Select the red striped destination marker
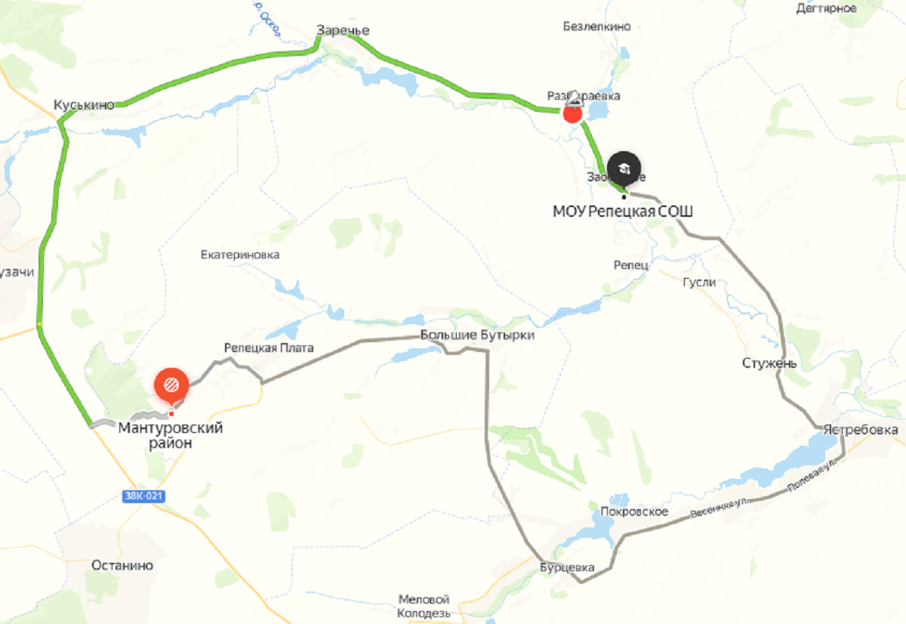The image size is (906, 624). click(171, 386)
